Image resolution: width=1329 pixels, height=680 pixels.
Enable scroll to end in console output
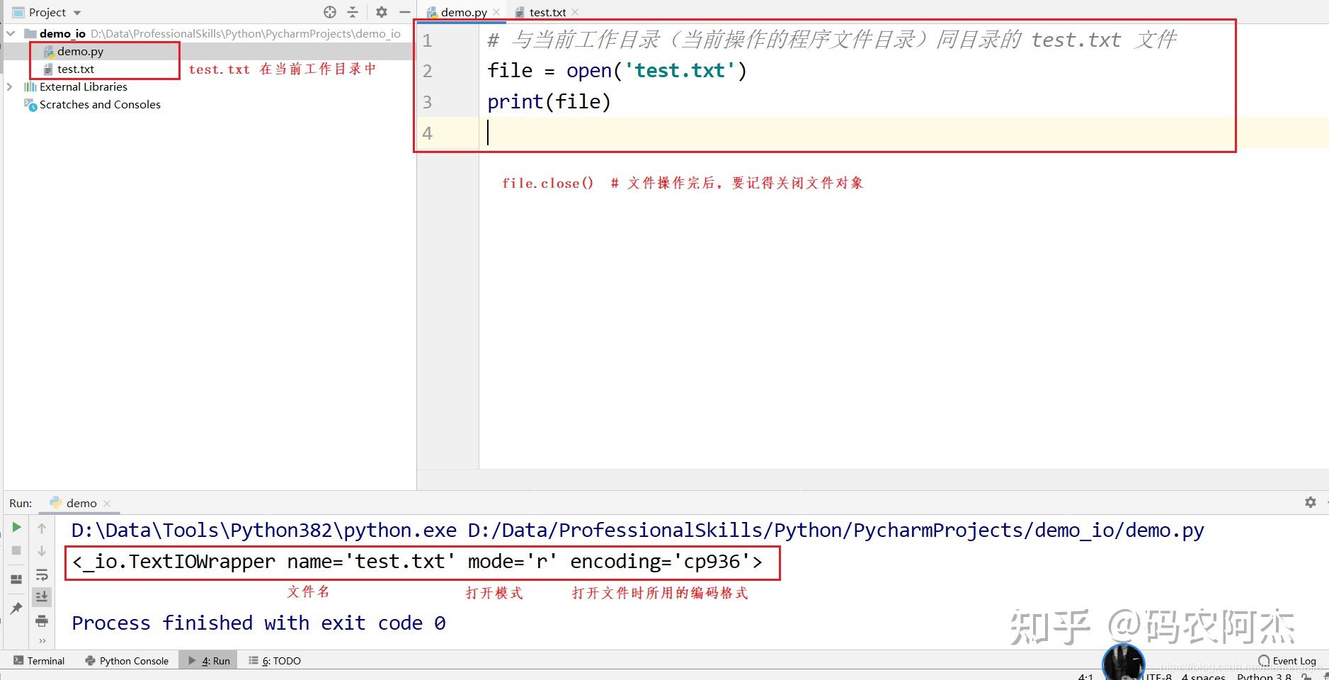click(42, 597)
